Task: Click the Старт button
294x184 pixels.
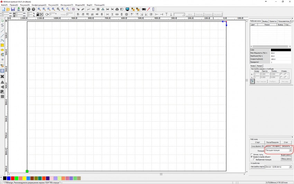Action: click(257, 142)
